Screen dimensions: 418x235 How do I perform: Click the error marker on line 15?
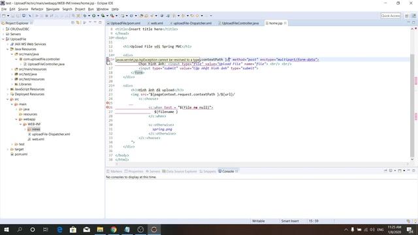click(x=107, y=59)
